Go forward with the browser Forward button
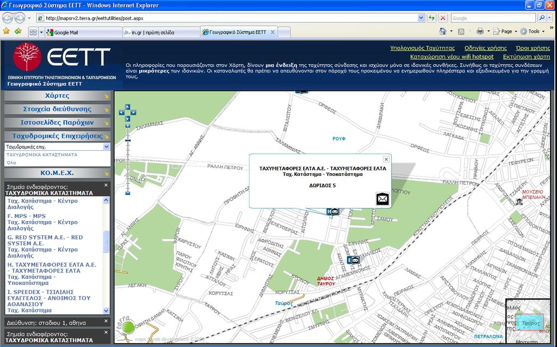557x347 pixels. pyautogui.click(x=20, y=18)
